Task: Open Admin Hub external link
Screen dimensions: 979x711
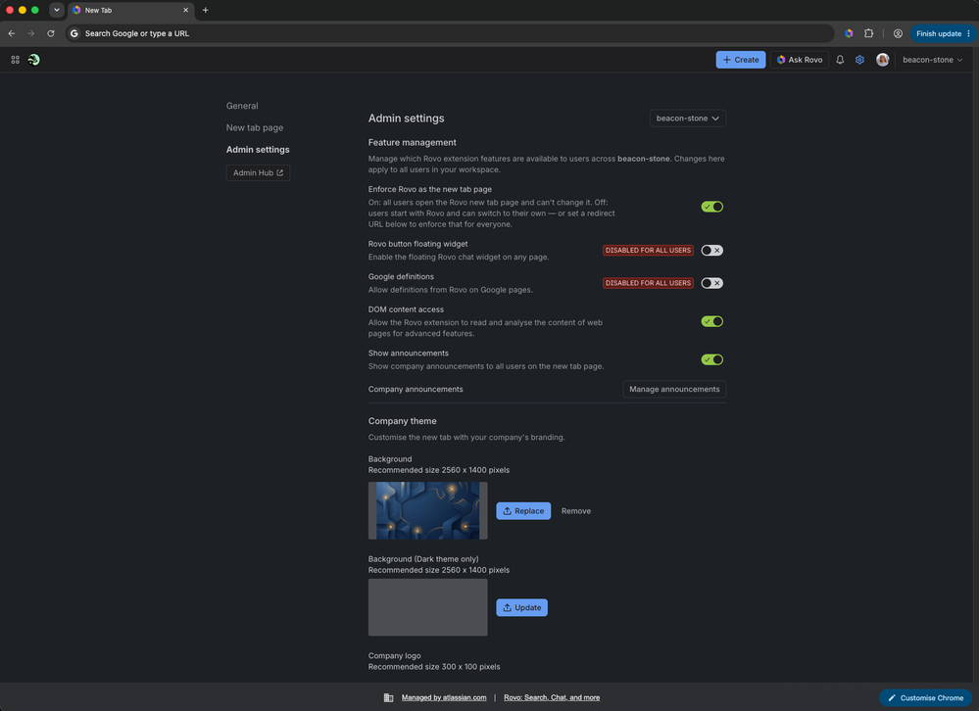Action: 258,172
